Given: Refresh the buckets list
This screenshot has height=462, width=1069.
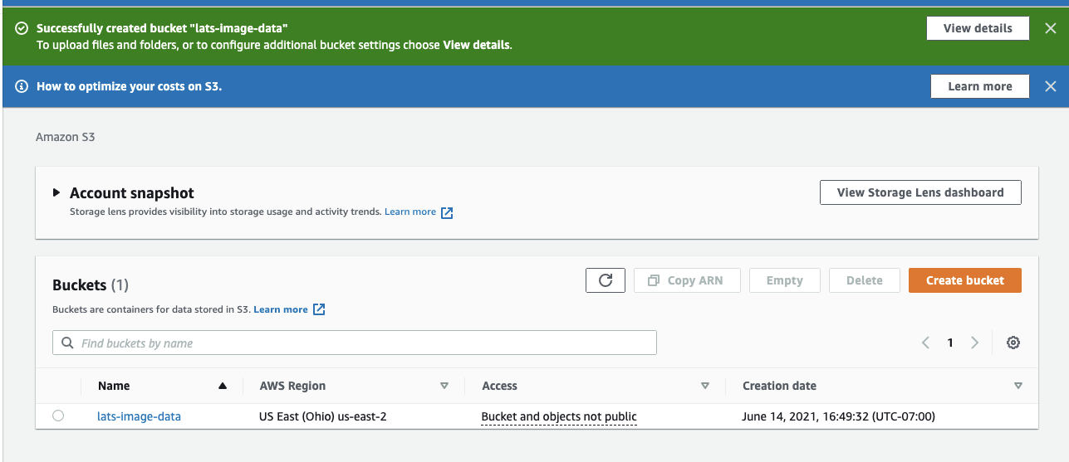Looking at the screenshot, I should pyautogui.click(x=606, y=280).
